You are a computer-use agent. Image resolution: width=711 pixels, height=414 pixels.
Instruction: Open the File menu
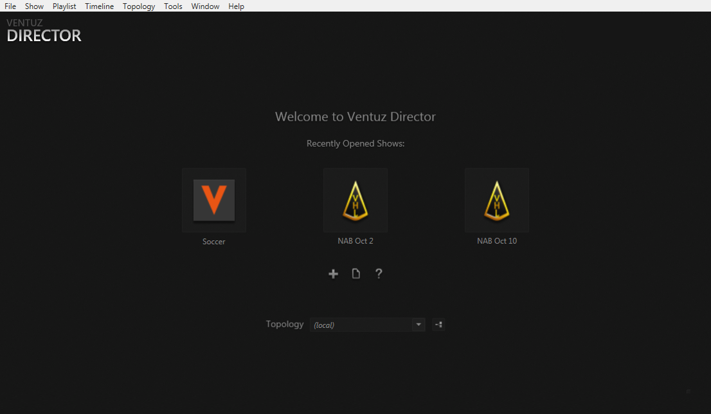pyautogui.click(x=10, y=6)
